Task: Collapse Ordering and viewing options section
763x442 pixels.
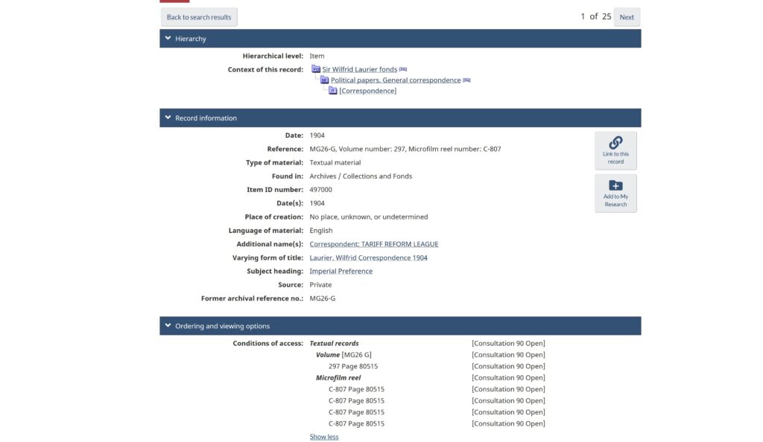Action: click(168, 326)
